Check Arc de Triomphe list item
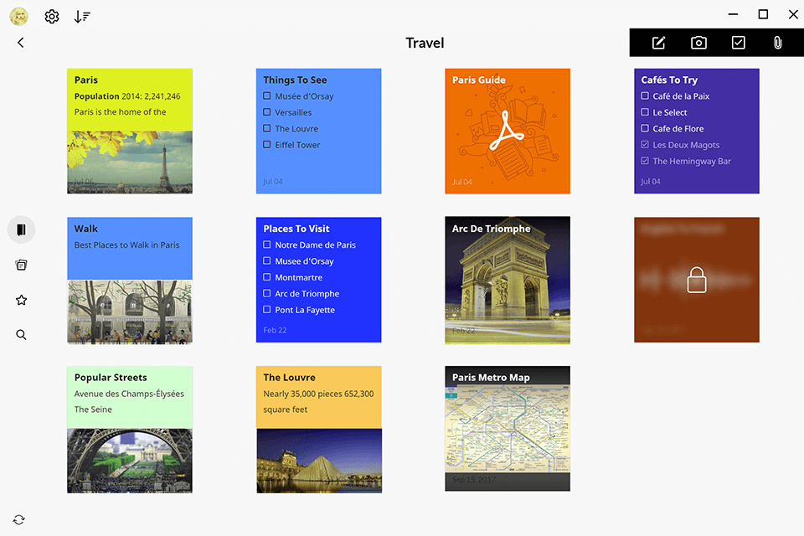Viewport: 804px width, 536px height. coord(266,293)
